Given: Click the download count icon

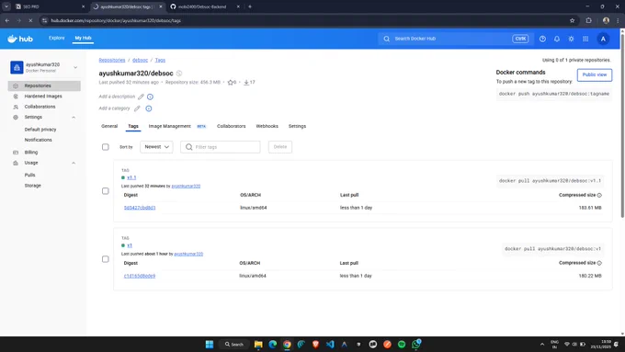Looking at the screenshot, I should tap(246, 83).
